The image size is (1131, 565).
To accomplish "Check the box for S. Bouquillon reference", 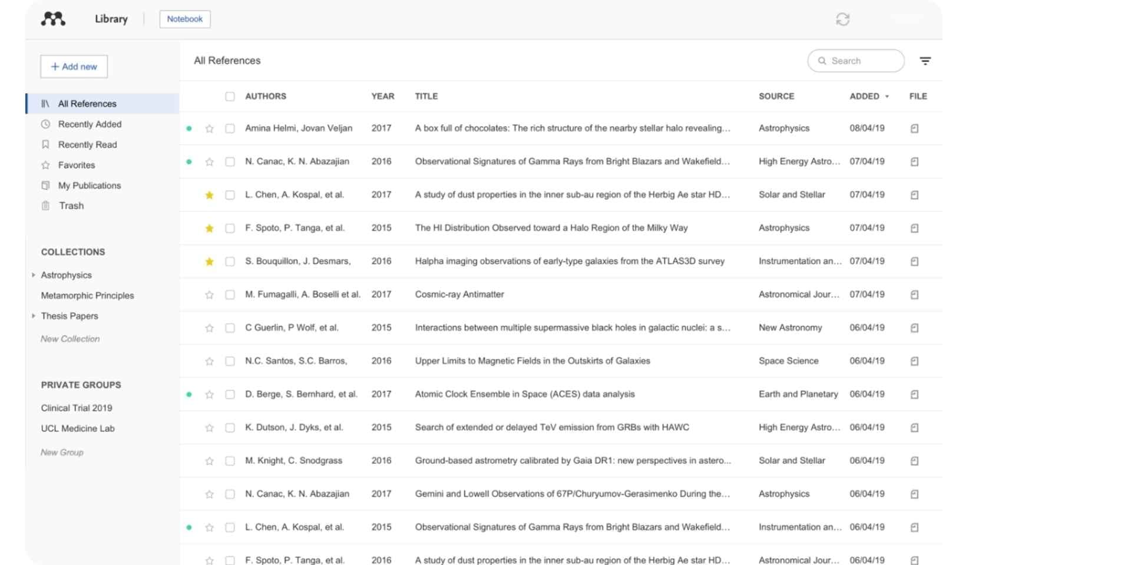I will (230, 261).
